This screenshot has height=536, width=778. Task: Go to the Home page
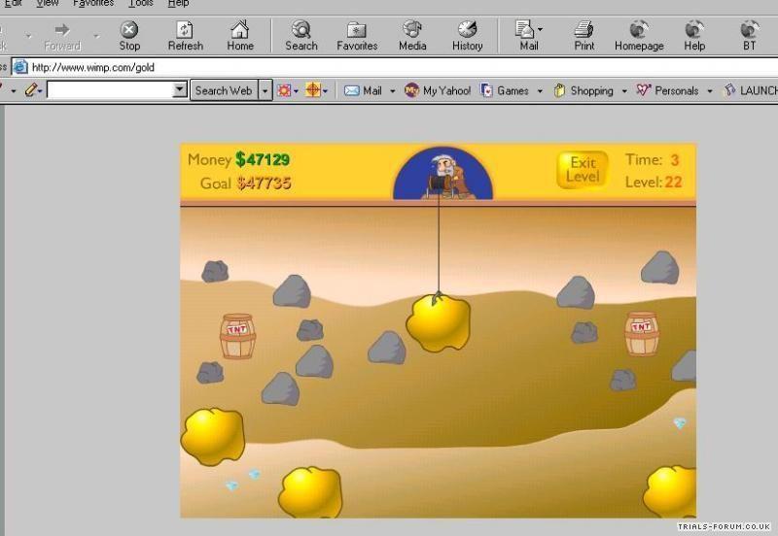(240, 36)
